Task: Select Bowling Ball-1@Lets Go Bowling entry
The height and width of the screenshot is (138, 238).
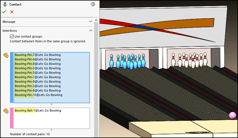Action: (x=38, y=110)
